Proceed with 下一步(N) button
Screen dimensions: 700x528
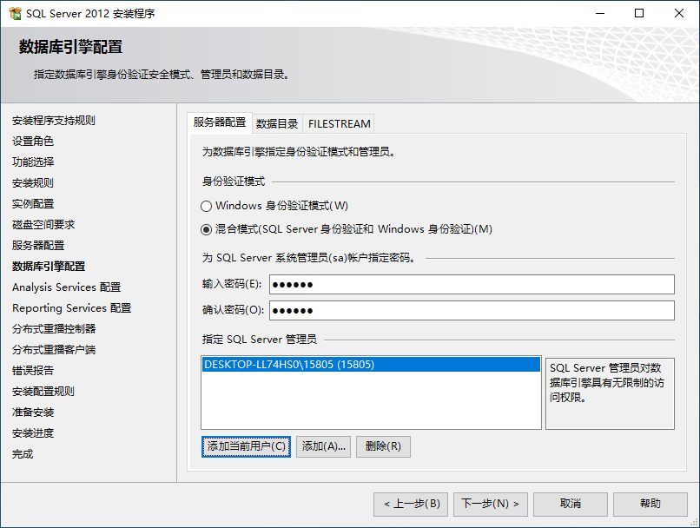point(491,504)
